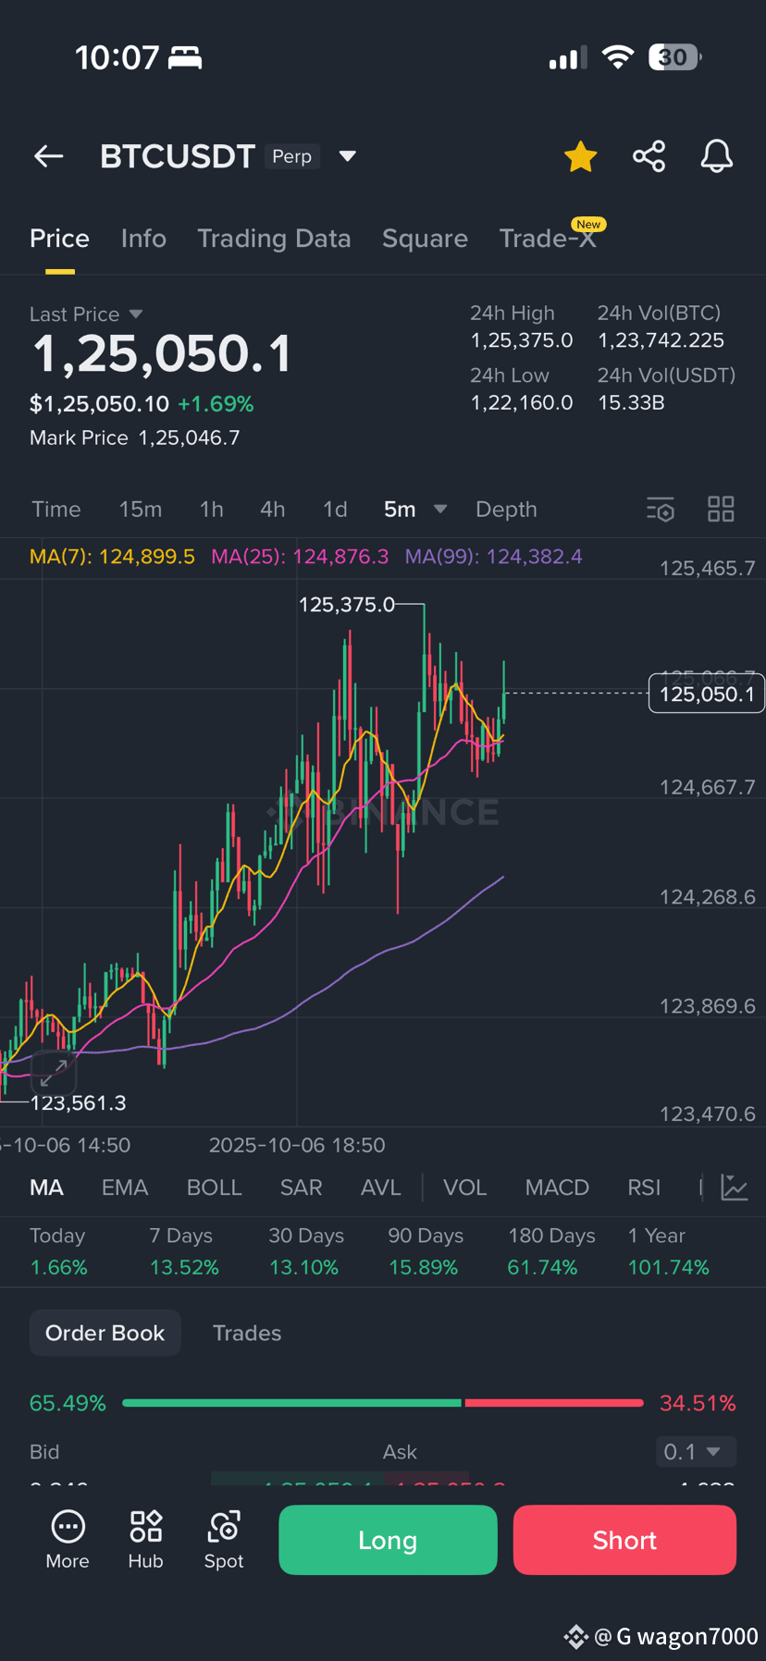This screenshot has width=766, height=1661.
Task: Tap the back arrow icon
Action: coord(49,156)
